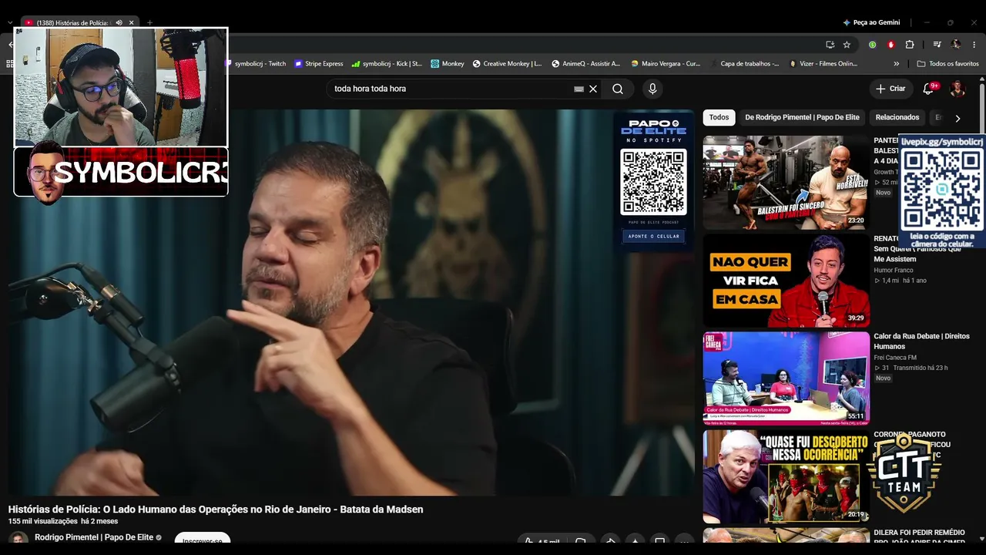The width and height of the screenshot is (986, 555).
Task: Open a new browser tab
Action: pyautogui.click(x=149, y=23)
